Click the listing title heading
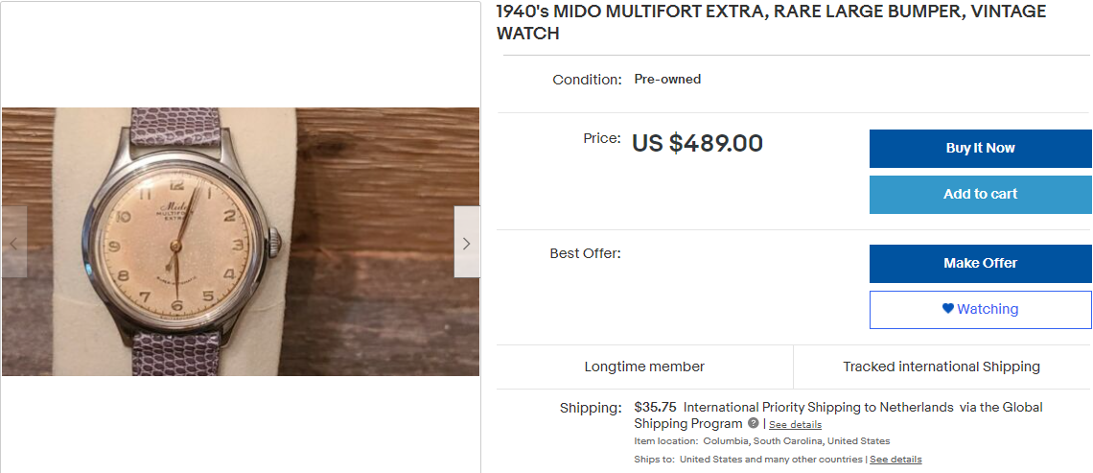The image size is (1093, 473). pos(771,22)
